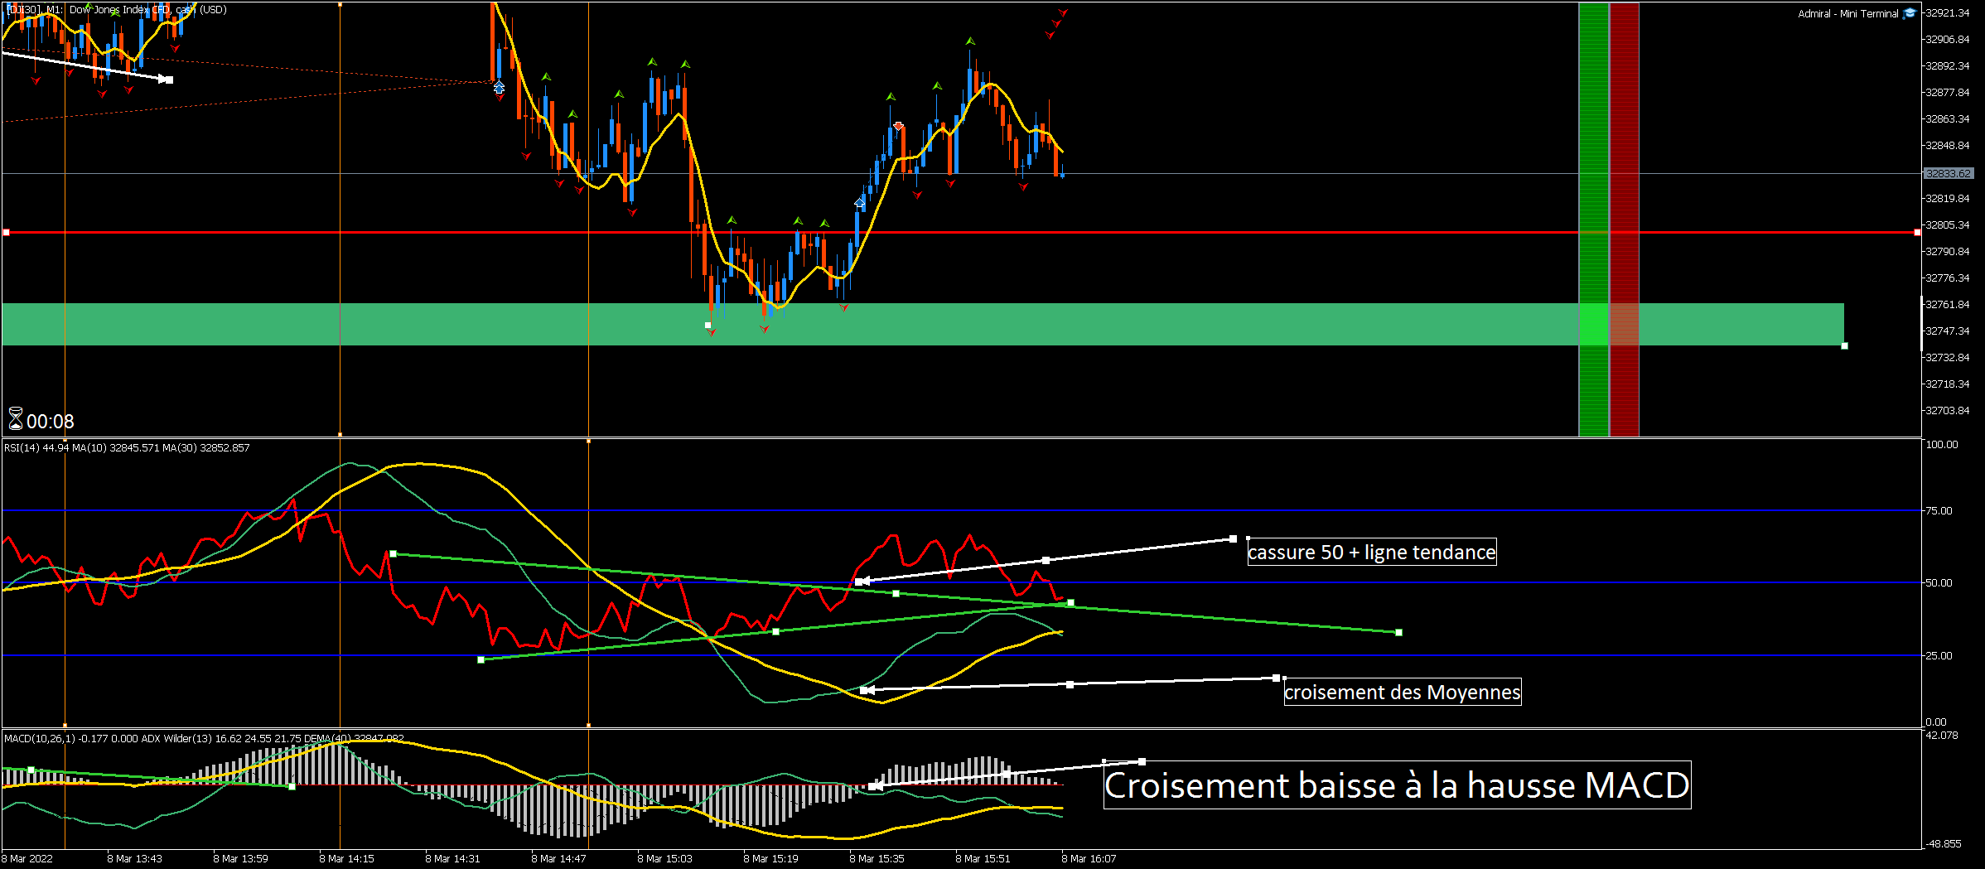Select the "Croisement baisse à la hausse MACD" label
1985x869 pixels.
coord(1397,785)
